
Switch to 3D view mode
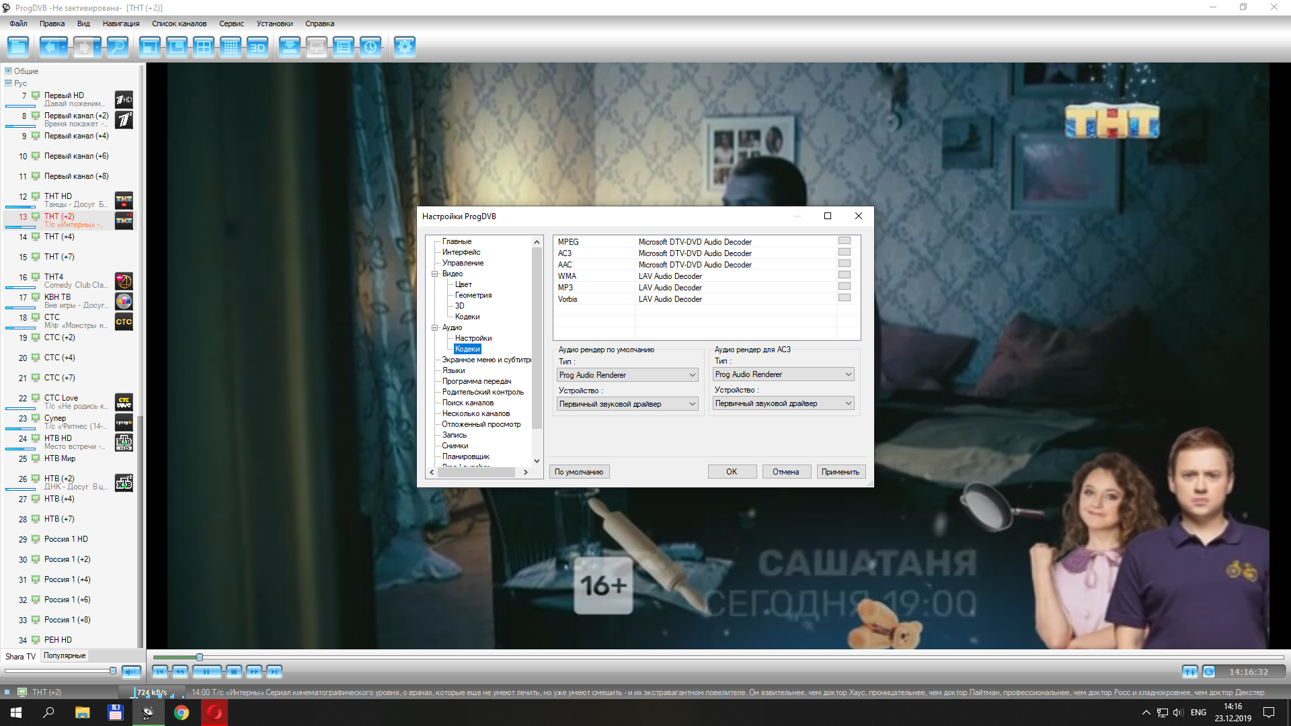pyautogui.click(x=257, y=47)
